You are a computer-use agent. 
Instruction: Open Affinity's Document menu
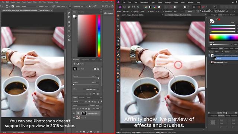pos(144,3)
